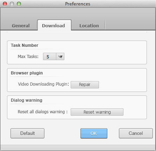The image size is (156, 151).
Task: Click the gray minimize window button
Action: click(12, 4)
